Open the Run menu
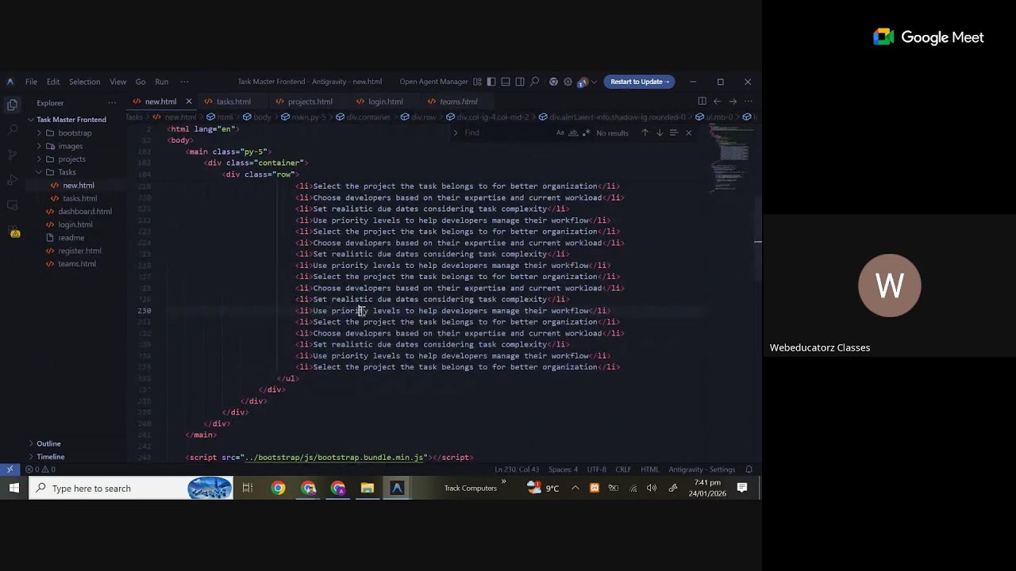The height and width of the screenshot is (571, 1016). tap(161, 82)
